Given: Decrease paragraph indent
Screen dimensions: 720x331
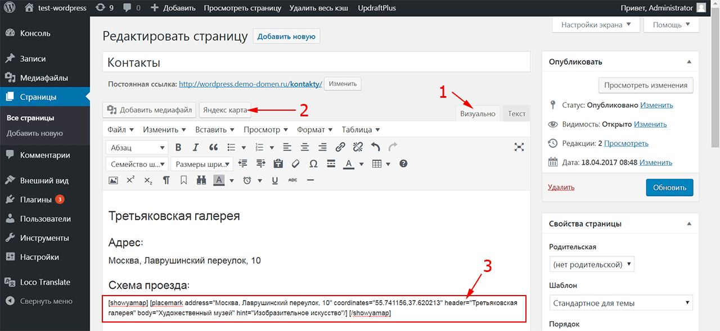Looking at the screenshot, I should point(243,164).
